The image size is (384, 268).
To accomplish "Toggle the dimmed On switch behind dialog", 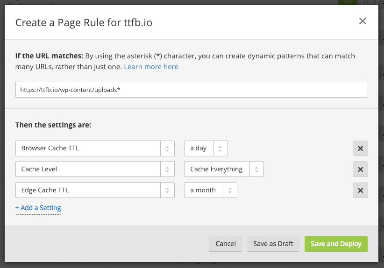I will point(348,2).
